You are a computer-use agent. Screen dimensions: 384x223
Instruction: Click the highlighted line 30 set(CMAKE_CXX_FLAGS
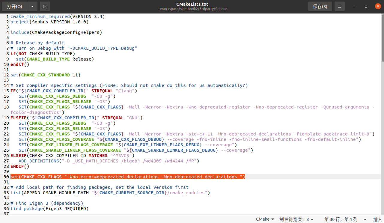tap(128, 177)
